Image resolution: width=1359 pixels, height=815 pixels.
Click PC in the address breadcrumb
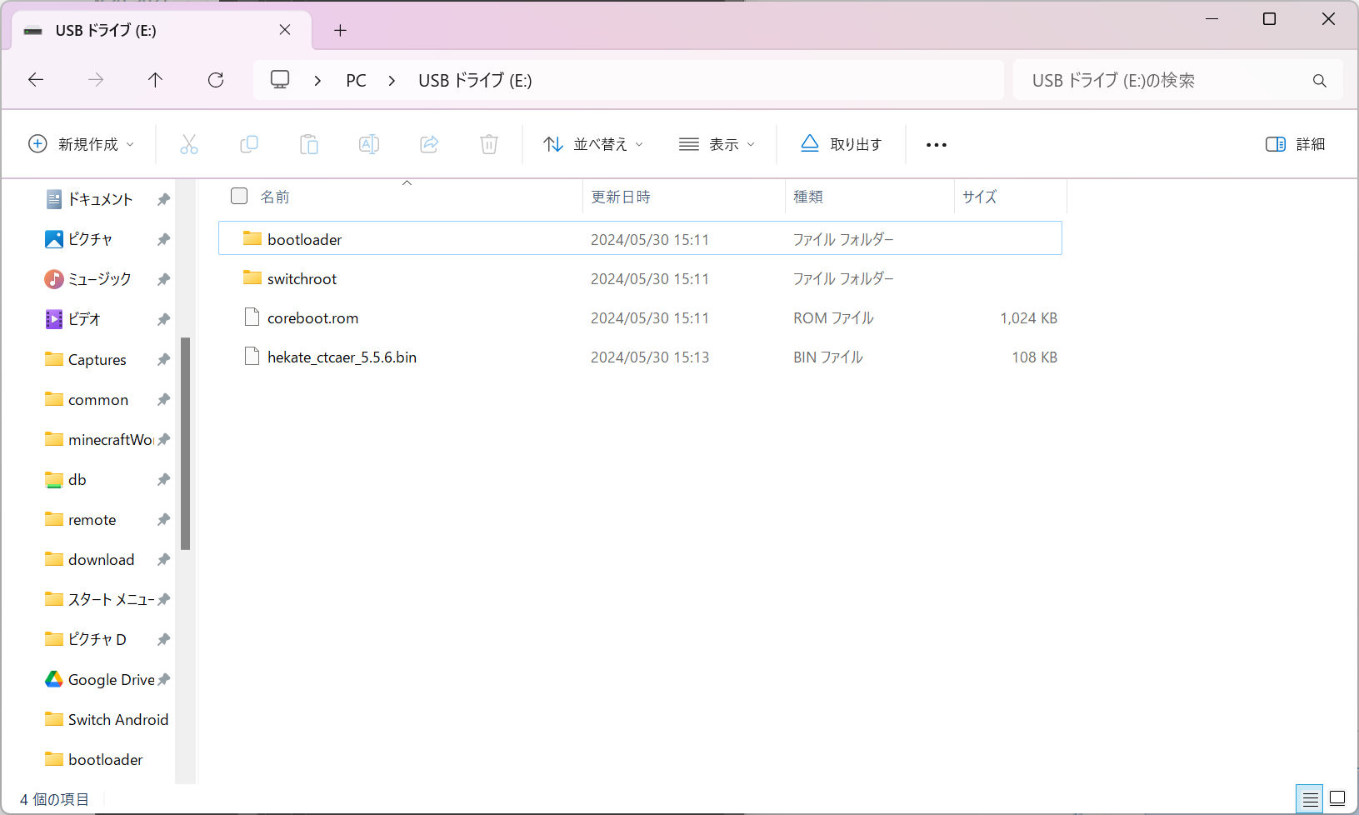pos(356,80)
